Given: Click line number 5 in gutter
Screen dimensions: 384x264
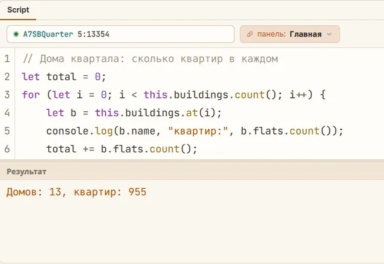Looking at the screenshot, I should [x=7, y=131].
